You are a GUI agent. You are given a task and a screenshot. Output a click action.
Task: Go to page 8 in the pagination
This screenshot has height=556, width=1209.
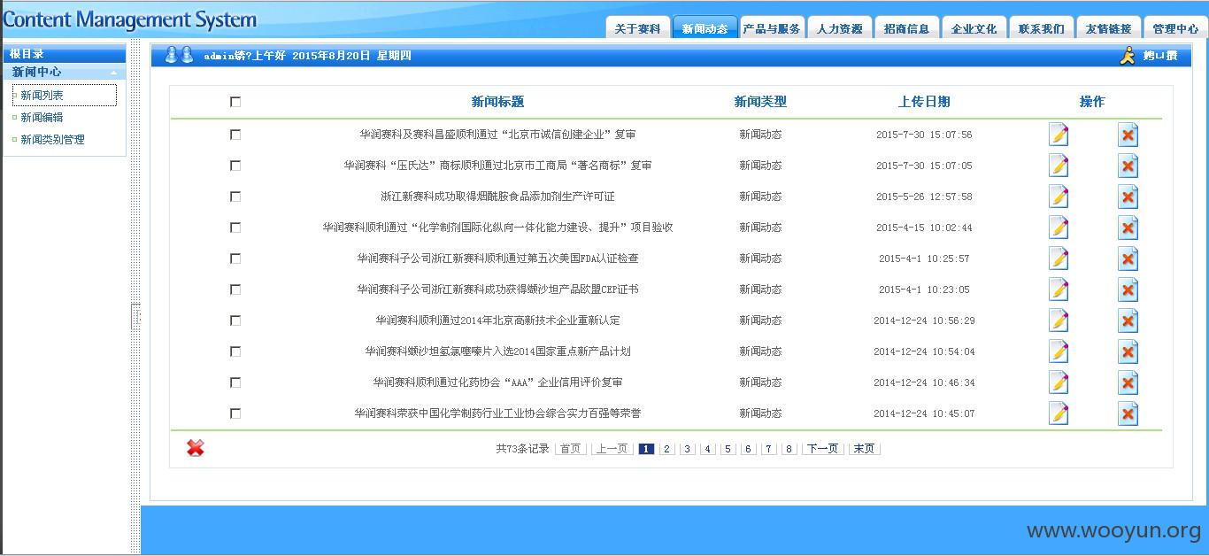(x=789, y=449)
